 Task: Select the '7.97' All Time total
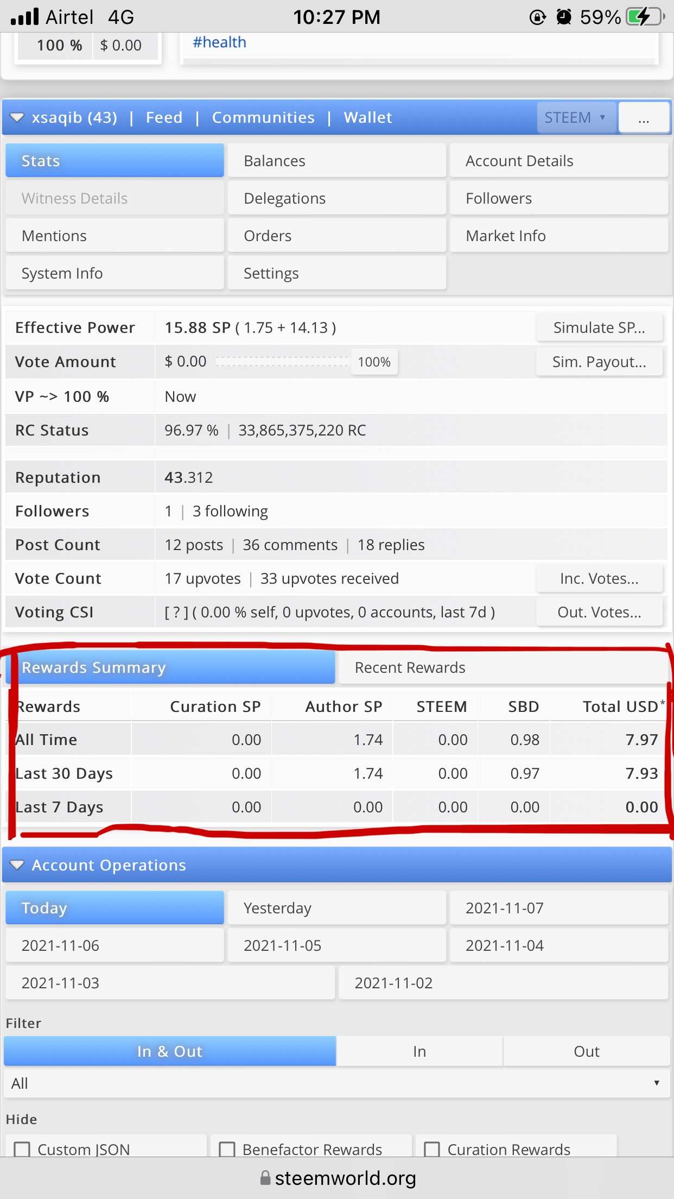(x=641, y=740)
